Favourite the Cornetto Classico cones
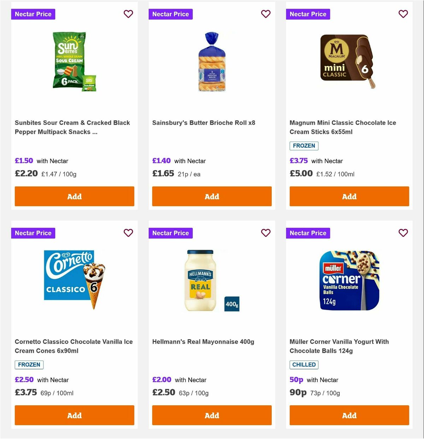This screenshot has height=439, width=424. coord(128,233)
